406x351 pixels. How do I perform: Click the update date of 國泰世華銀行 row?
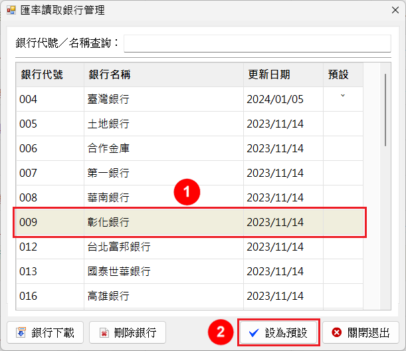(x=283, y=271)
